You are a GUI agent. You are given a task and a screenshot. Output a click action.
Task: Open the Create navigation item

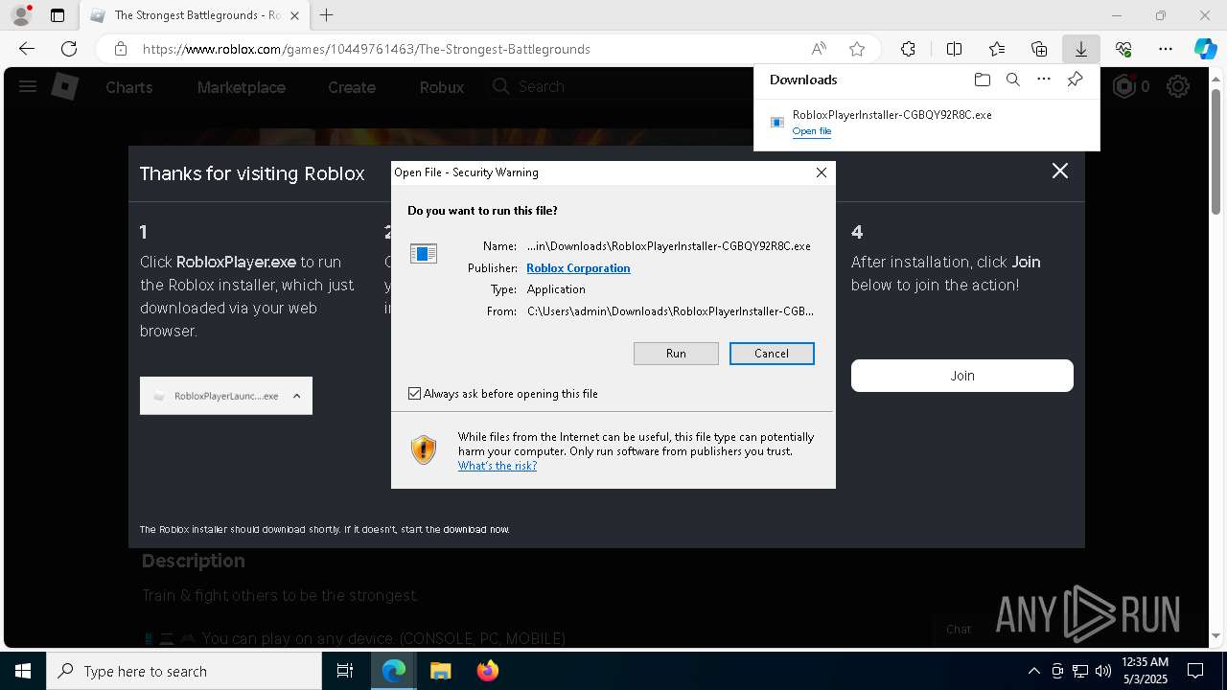(x=352, y=87)
